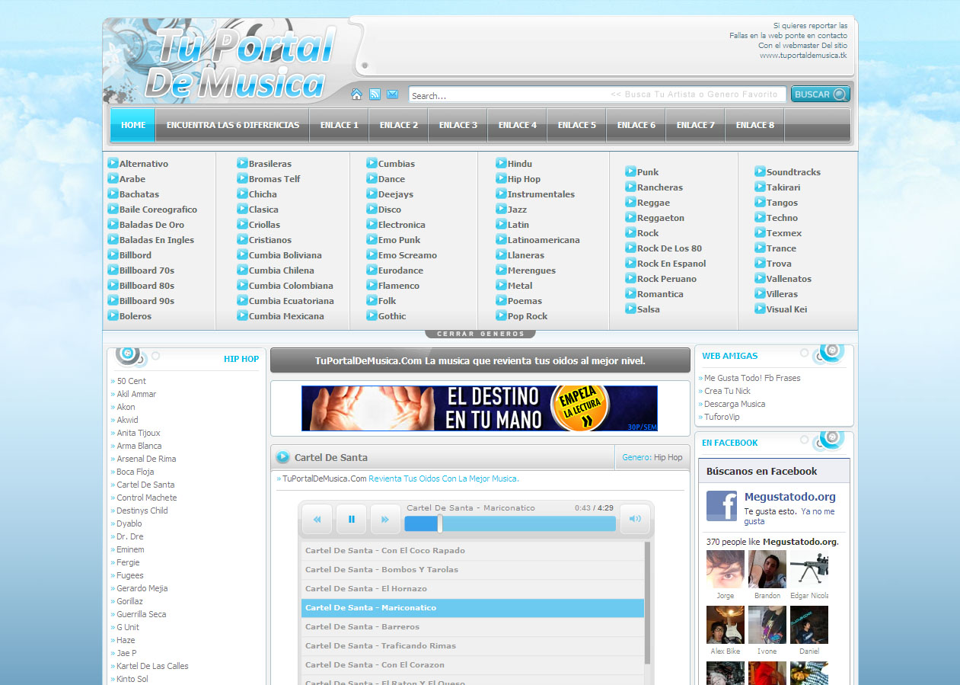Play Cartel De Santa - Traficando Rimas
The height and width of the screenshot is (685, 960).
tap(473, 645)
